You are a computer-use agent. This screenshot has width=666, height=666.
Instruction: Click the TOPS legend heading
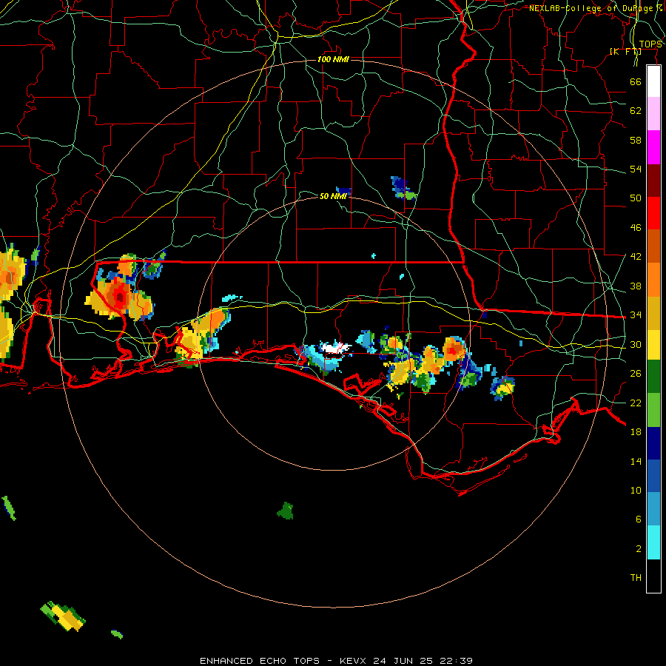pos(650,44)
